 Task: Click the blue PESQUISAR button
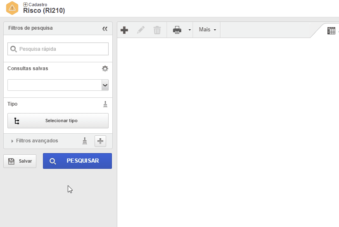click(x=77, y=161)
